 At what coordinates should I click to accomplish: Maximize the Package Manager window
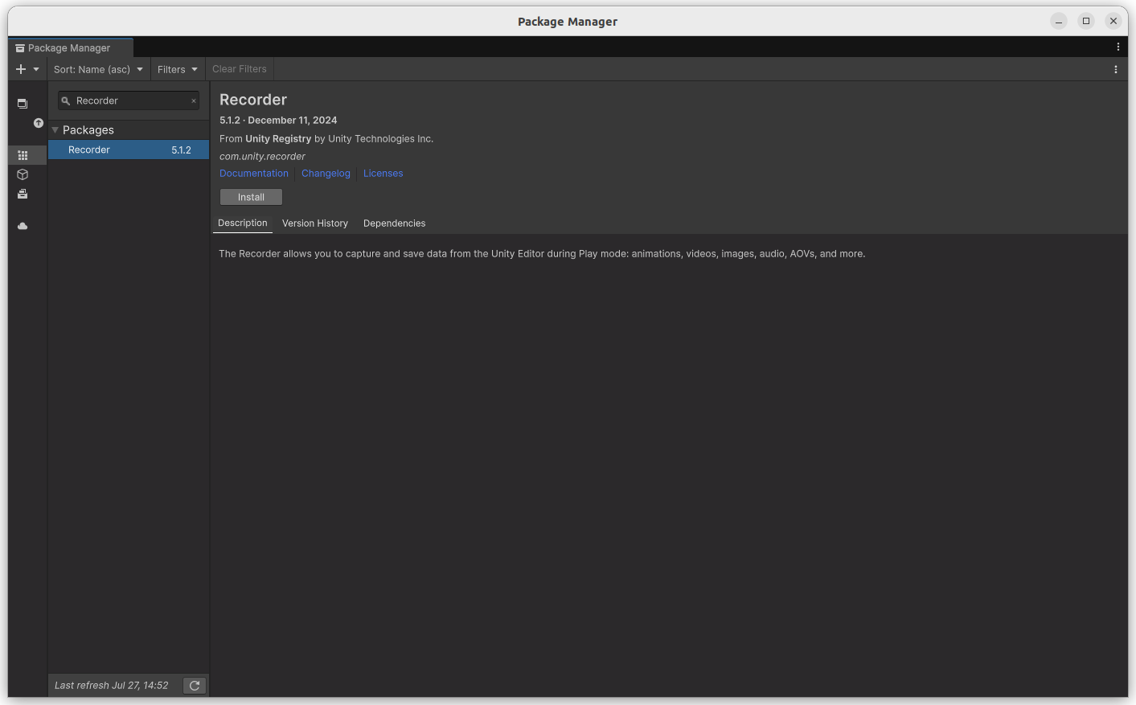coord(1086,21)
